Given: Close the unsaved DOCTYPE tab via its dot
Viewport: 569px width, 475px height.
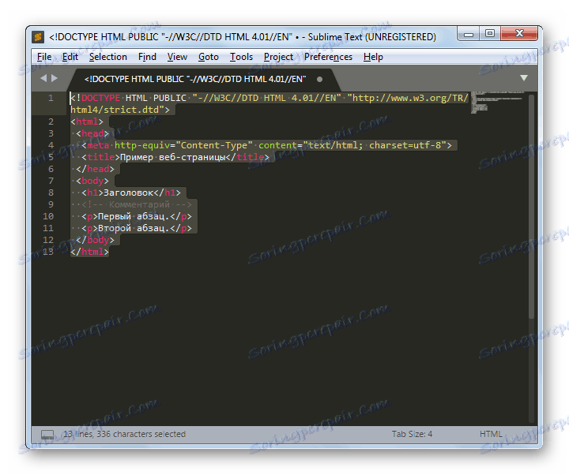Looking at the screenshot, I should (320, 80).
